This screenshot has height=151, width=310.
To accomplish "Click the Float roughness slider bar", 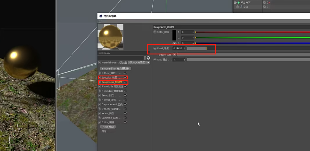I will pyautogui.click(x=249, y=48).
